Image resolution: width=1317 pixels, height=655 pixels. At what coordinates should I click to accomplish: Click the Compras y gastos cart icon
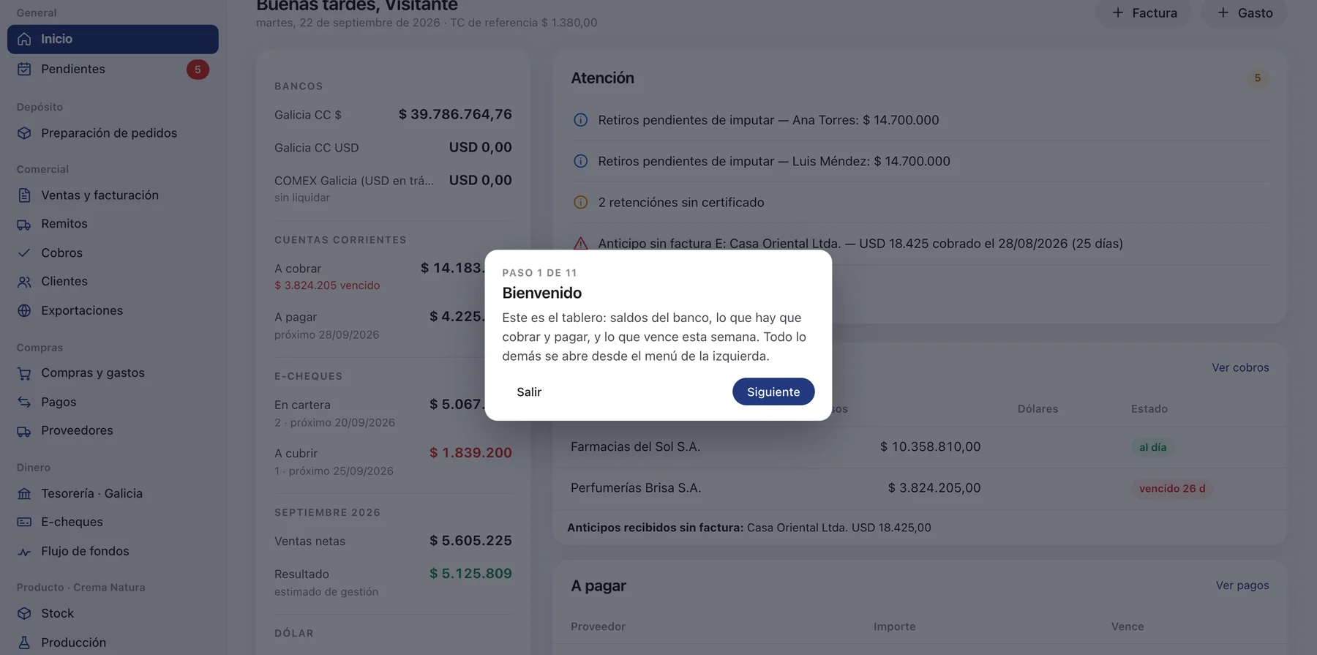(24, 373)
